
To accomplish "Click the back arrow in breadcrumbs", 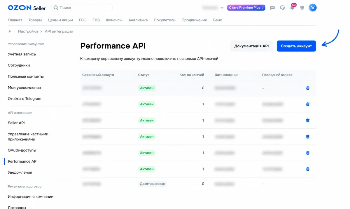I will coord(10,31).
